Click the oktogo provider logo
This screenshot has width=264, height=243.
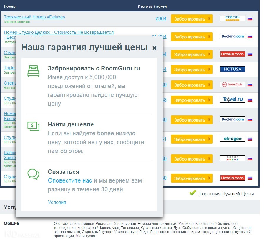pos(233,139)
